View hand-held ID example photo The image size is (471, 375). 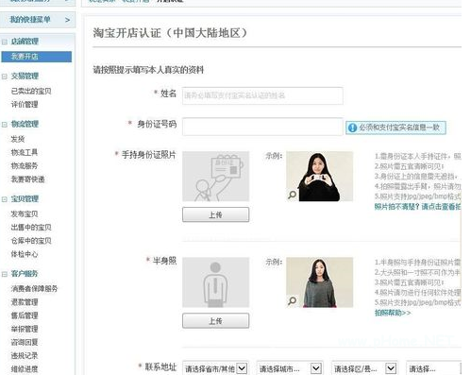coord(320,177)
